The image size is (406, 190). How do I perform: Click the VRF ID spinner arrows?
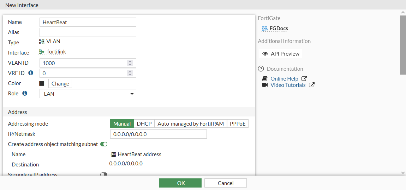coord(130,73)
